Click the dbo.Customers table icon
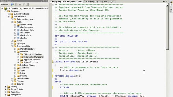This screenshot has height=97, width=173. [x=18, y=27]
